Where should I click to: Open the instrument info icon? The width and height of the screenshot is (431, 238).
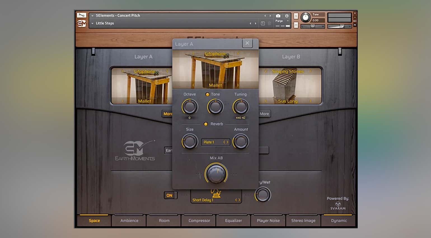click(287, 16)
